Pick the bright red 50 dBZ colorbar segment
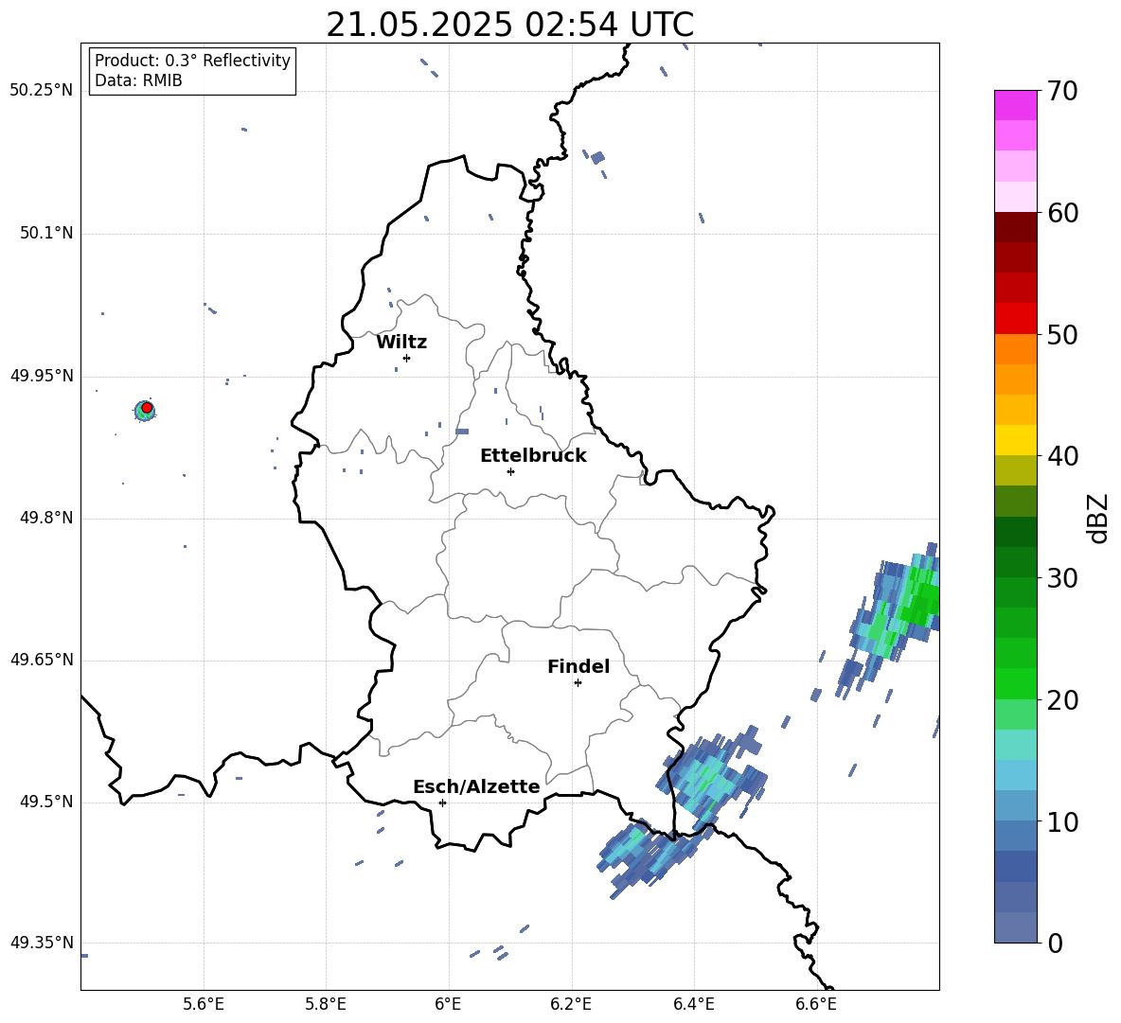Viewport: 1121px width, 1023px height. point(1015,319)
